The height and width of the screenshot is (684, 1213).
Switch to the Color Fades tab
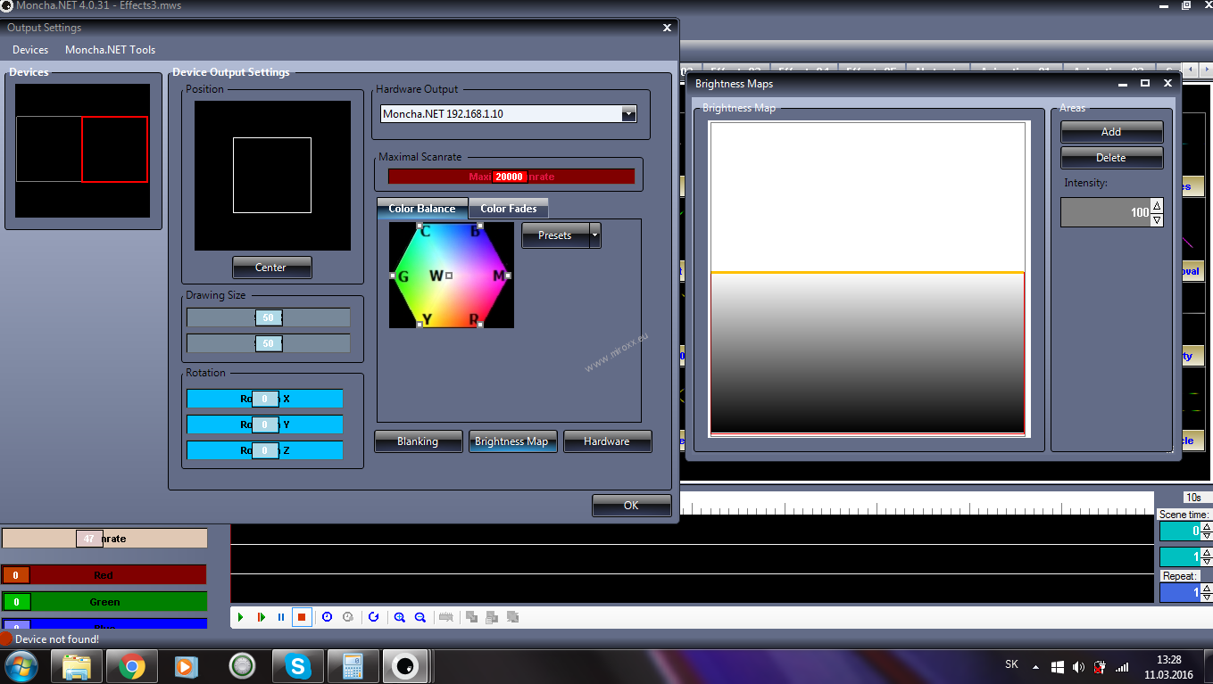coord(509,209)
